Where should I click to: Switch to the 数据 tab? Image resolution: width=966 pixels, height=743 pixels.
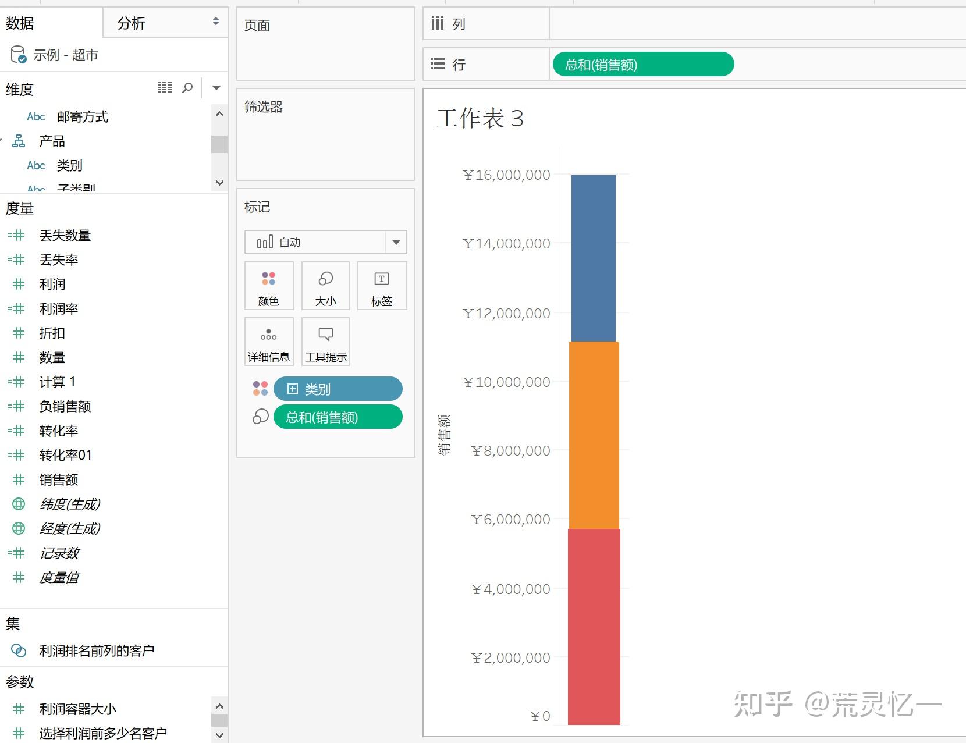pos(20,23)
